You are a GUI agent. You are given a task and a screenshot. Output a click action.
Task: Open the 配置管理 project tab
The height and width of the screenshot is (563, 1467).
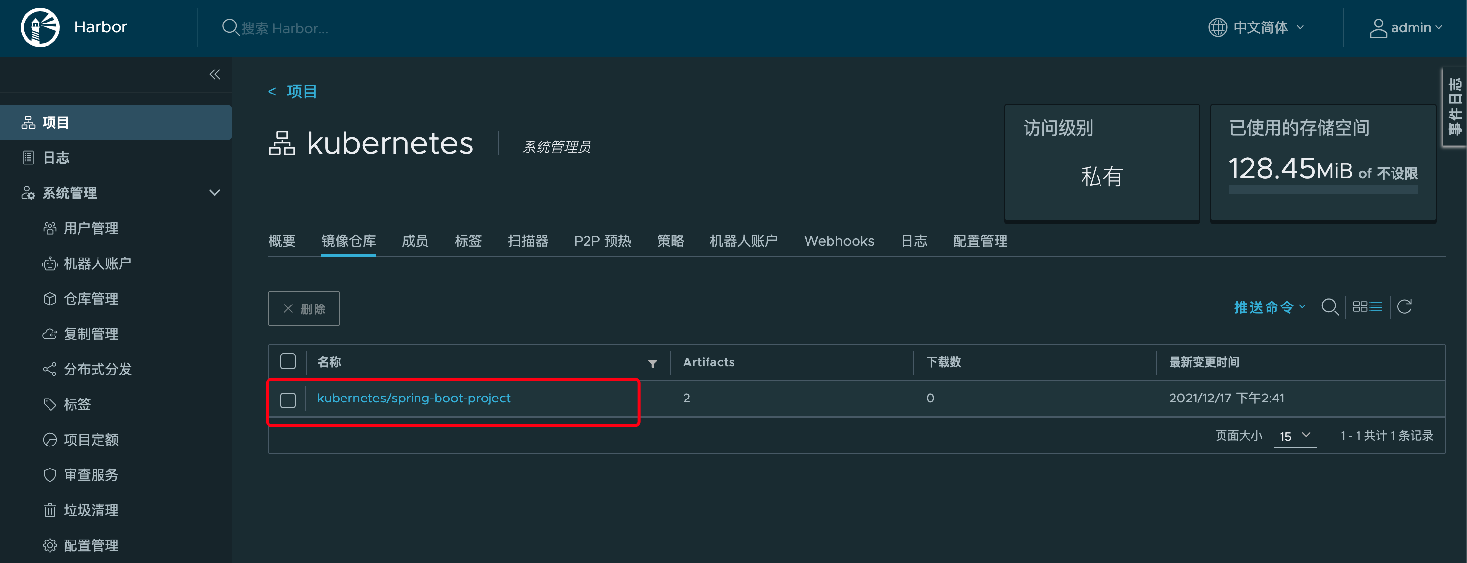click(x=980, y=241)
